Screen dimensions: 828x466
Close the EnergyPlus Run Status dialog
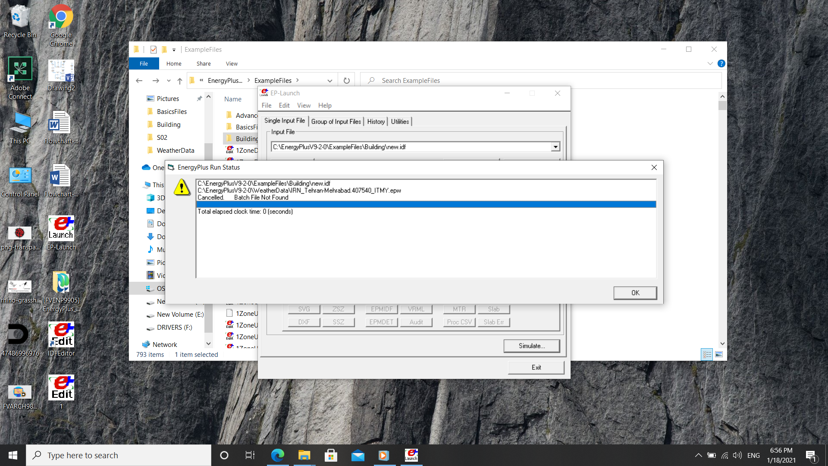point(654,167)
